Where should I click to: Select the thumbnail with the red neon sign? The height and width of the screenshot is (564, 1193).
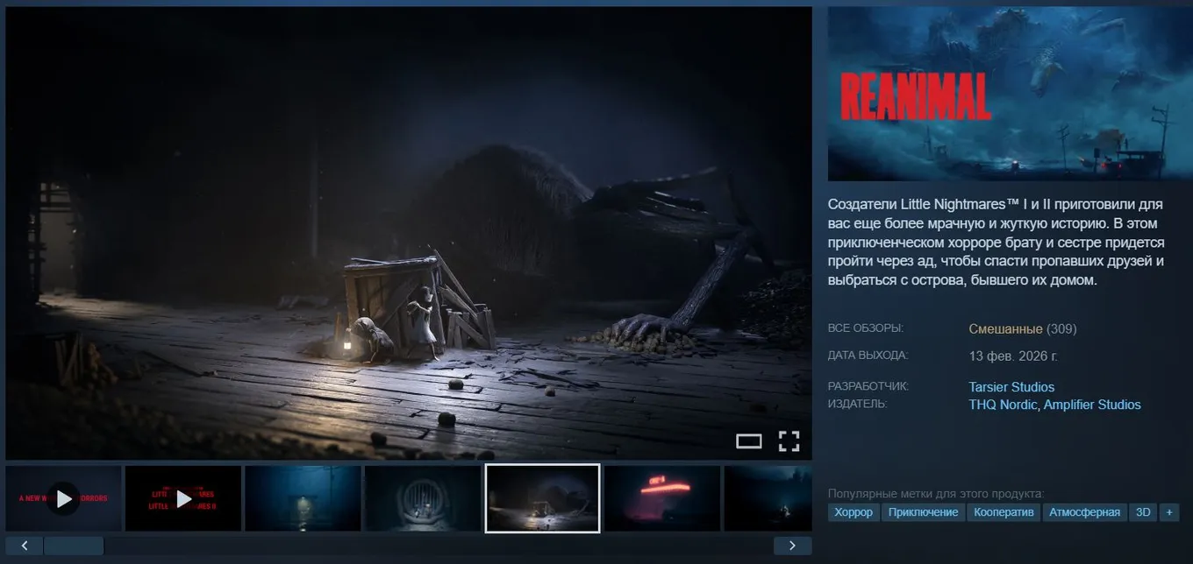tap(662, 498)
